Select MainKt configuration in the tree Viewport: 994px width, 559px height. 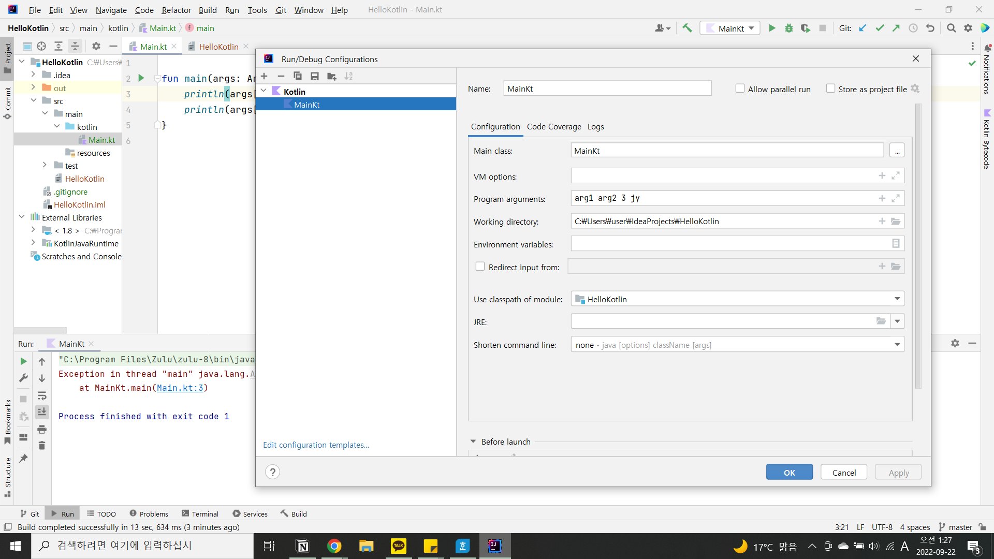pos(356,105)
